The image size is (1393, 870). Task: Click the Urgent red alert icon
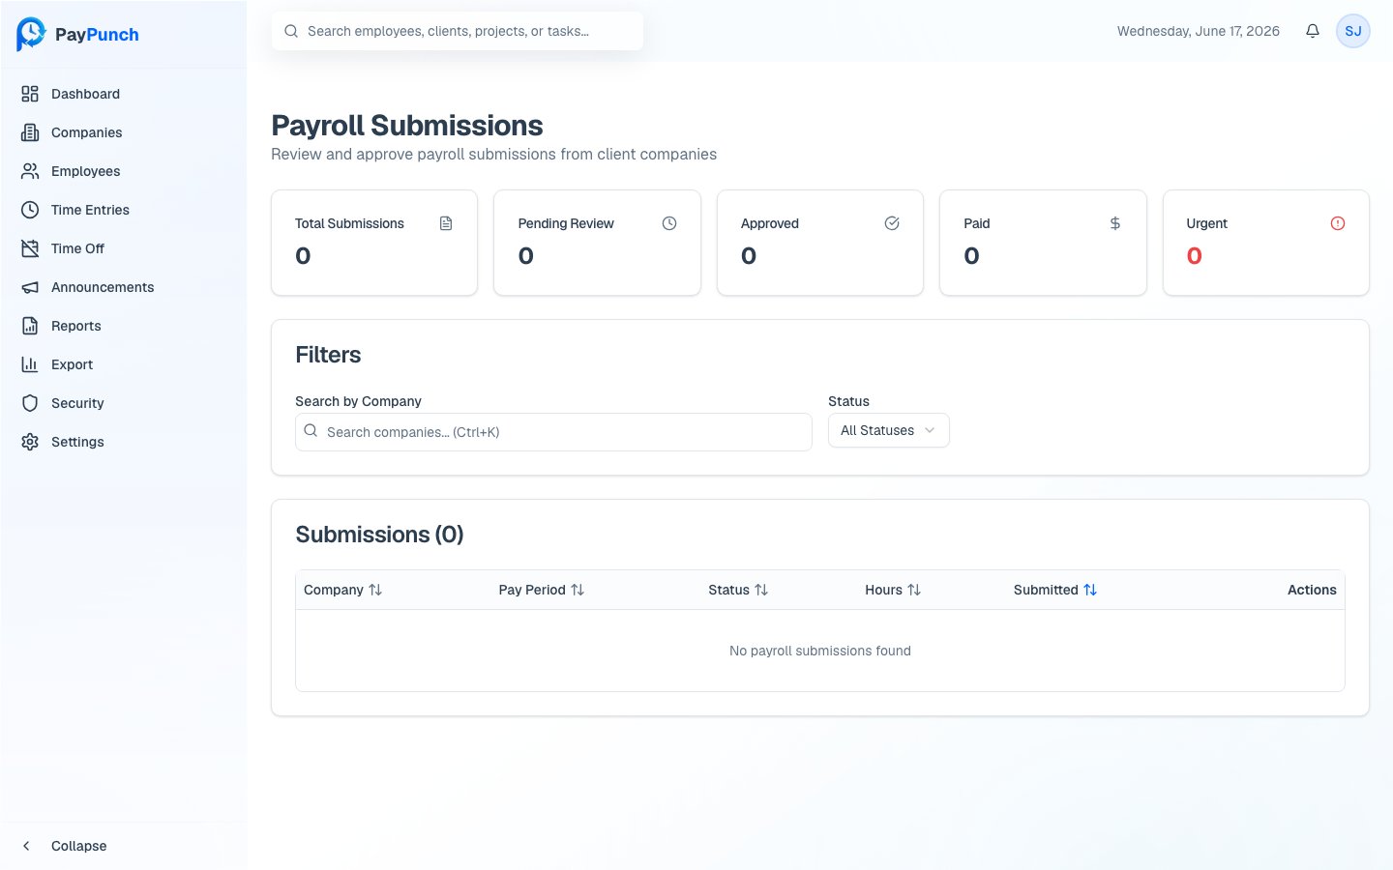[1338, 223]
